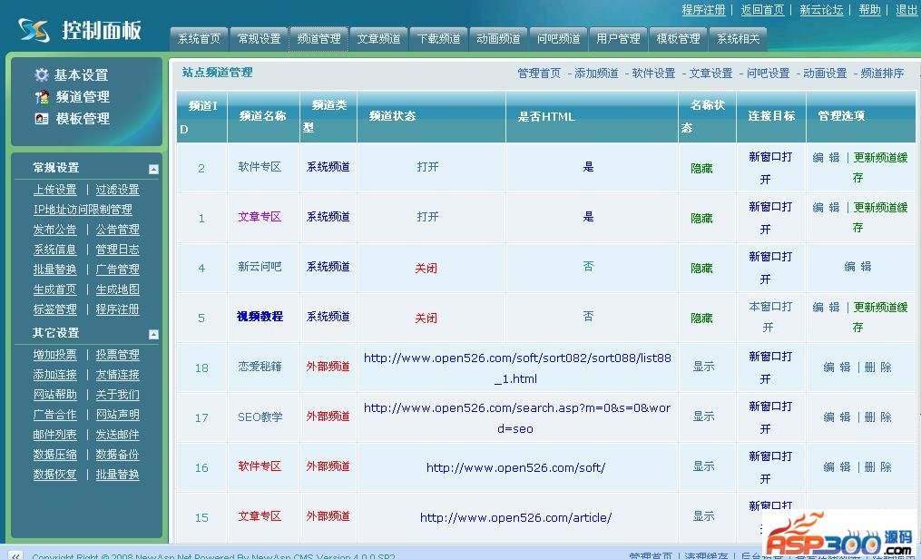
Task: Click the gear icon beside 基本设置
Action: pos(41,74)
